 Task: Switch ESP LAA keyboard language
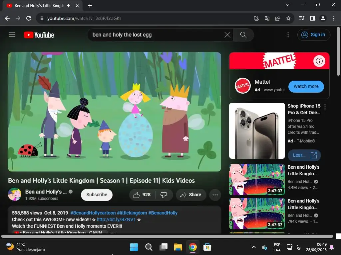(x=277, y=247)
